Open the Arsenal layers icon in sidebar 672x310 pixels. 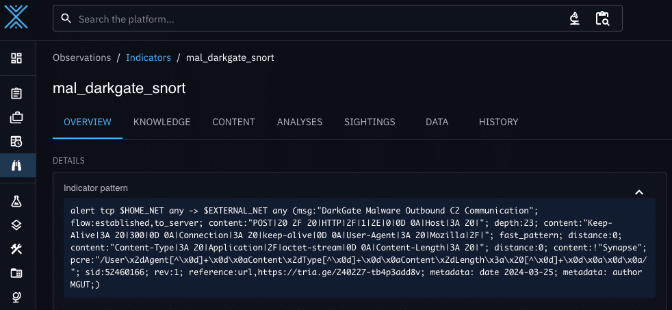point(16,225)
